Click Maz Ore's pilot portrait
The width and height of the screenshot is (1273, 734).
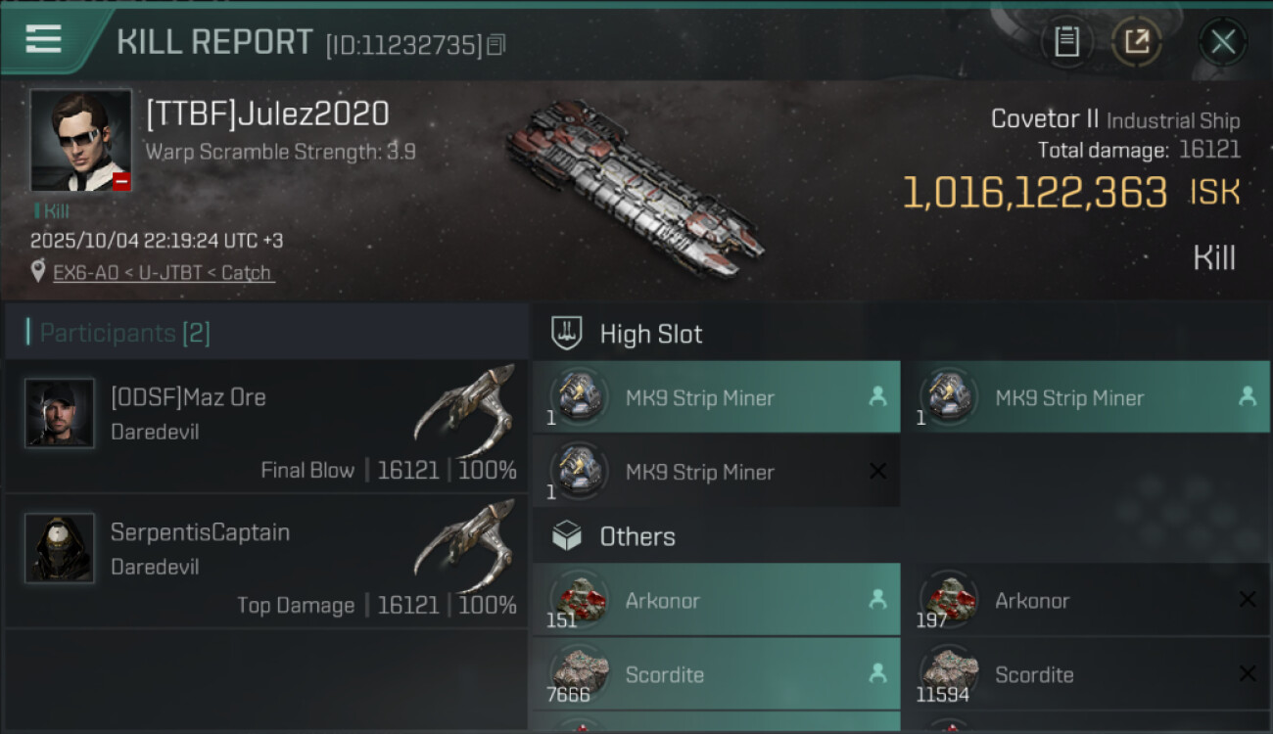(60, 413)
